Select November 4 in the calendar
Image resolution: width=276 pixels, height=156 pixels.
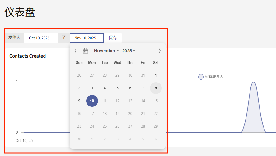pos(105,88)
